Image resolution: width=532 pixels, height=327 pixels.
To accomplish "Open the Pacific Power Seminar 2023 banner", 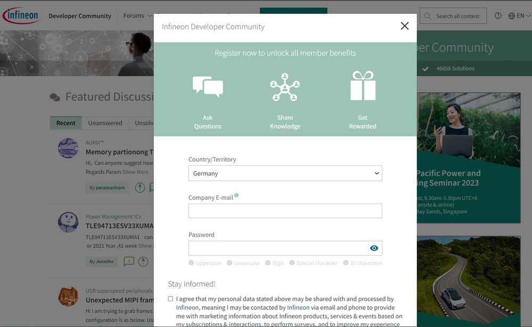I will 469,158.
